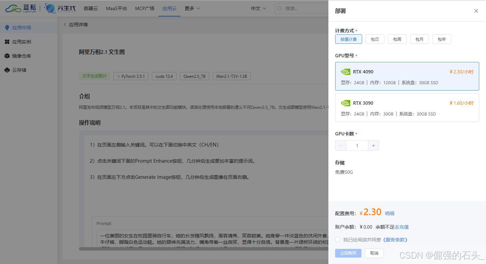
Task: Click the 立即购买 button
Action: point(348,253)
